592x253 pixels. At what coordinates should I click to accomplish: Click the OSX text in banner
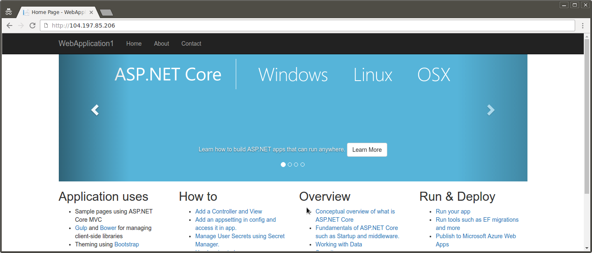(434, 75)
